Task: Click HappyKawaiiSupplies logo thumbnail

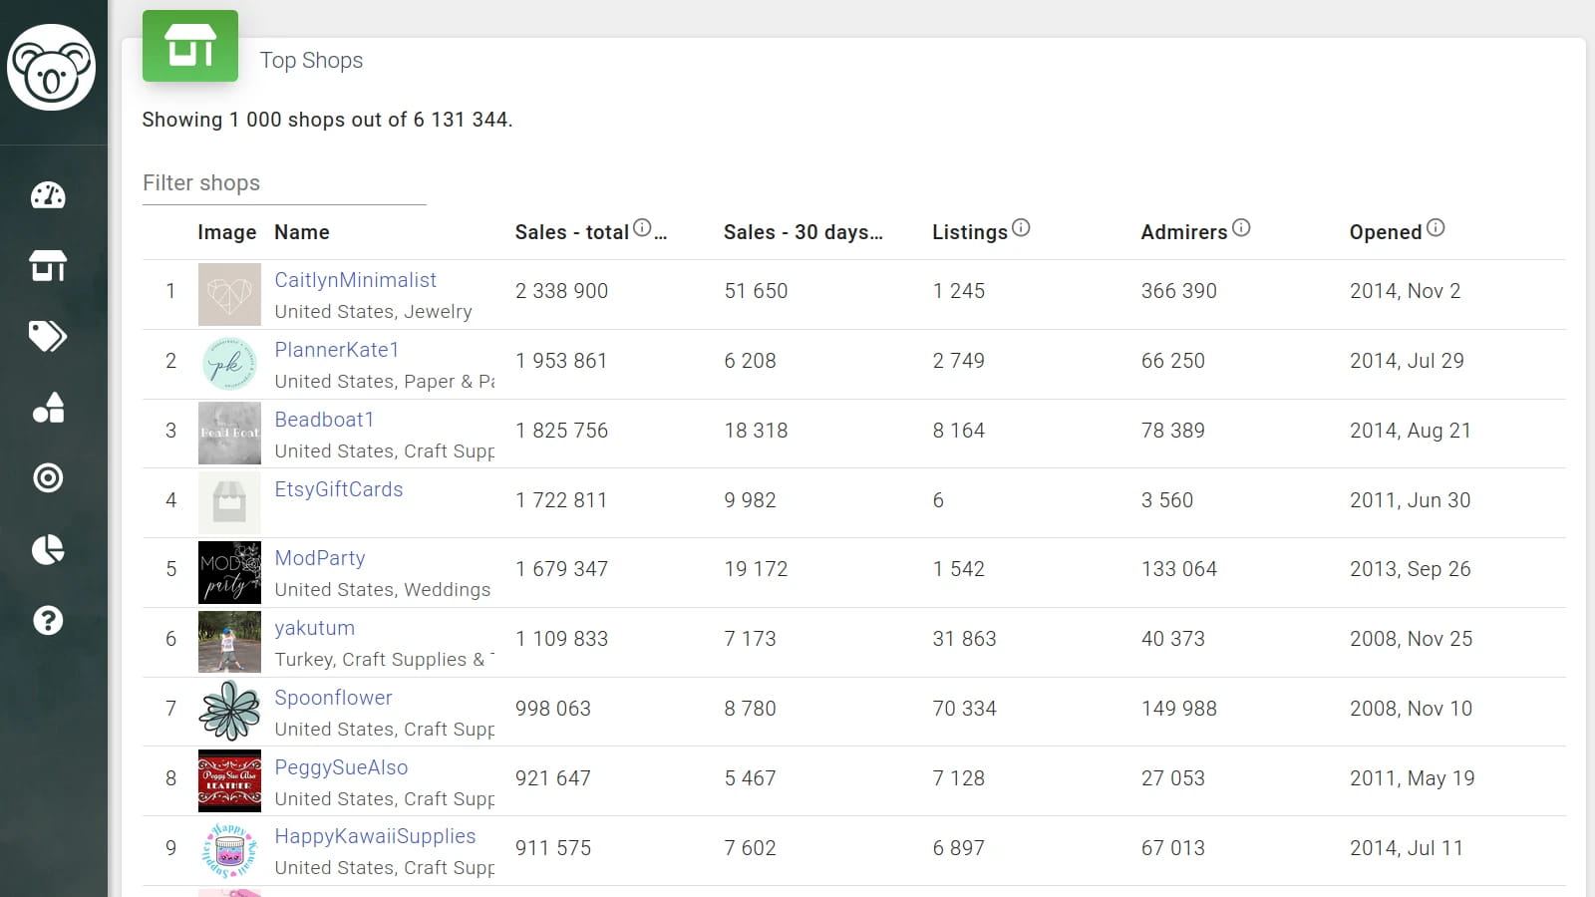Action: coord(229,850)
